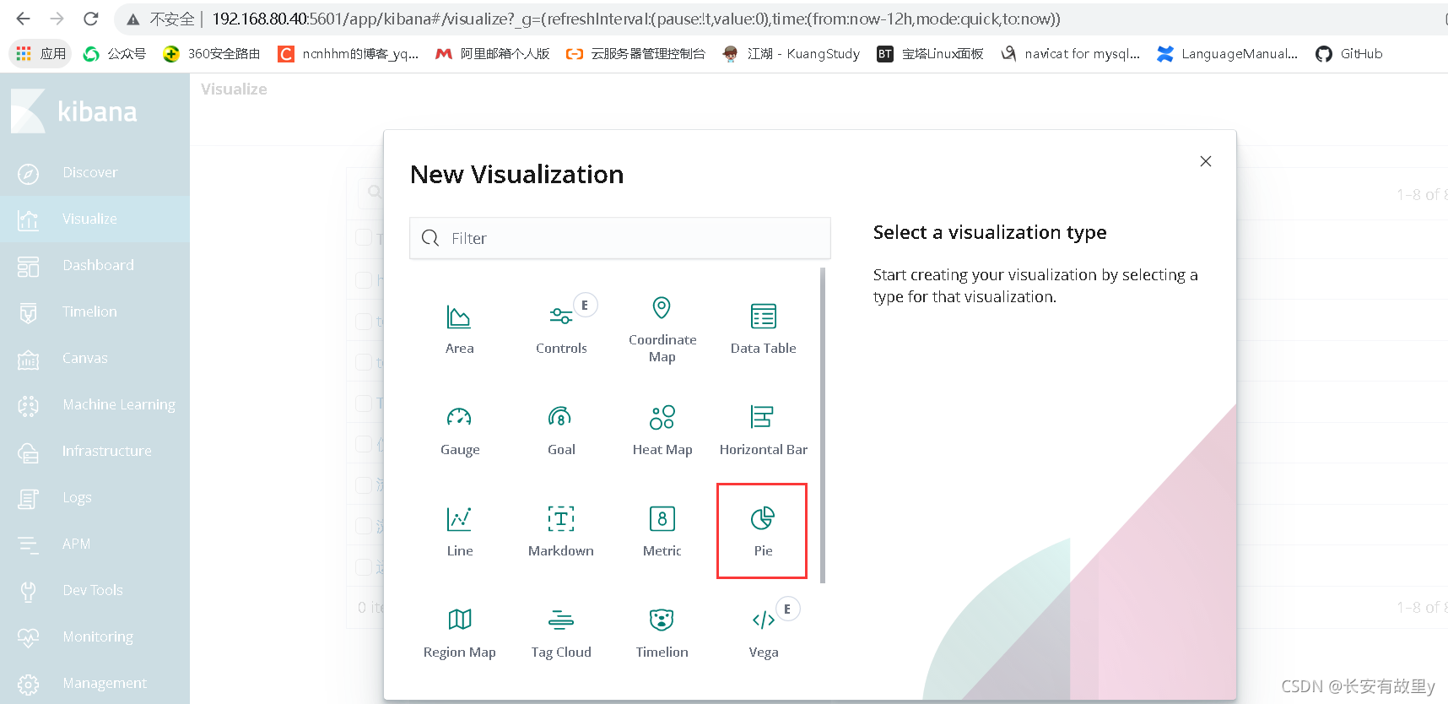Select the Region Map visualization
Image resolution: width=1448 pixels, height=704 pixels.
tap(459, 633)
